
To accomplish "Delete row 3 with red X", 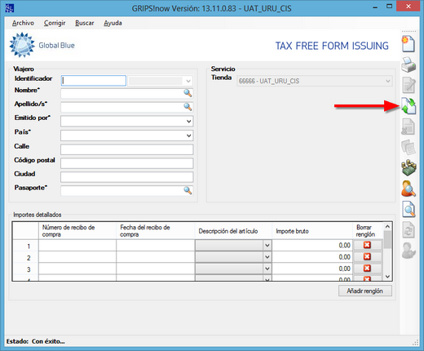I will coord(367,269).
